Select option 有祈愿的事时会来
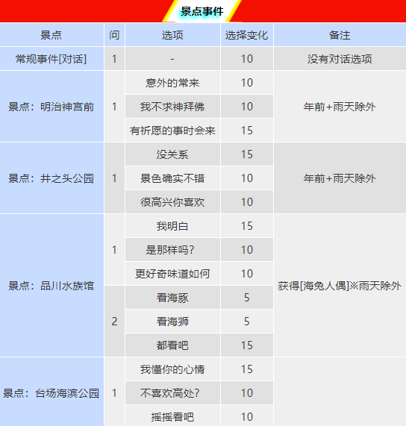Viewport: 406px width, 426px height. pos(172,131)
